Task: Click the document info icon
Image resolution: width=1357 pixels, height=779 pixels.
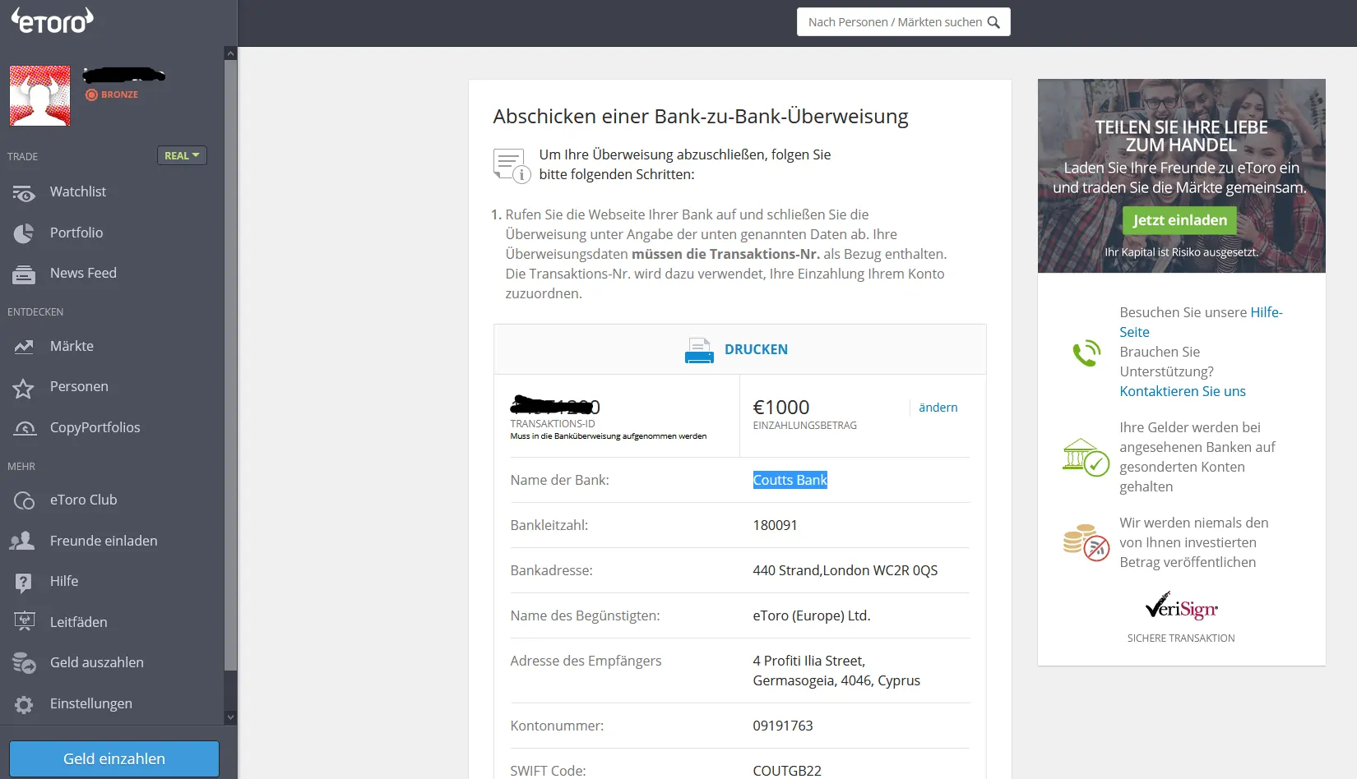Action: (x=512, y=165)
